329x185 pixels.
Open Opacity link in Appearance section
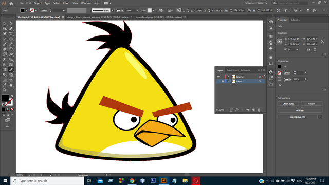pos(287,79)
